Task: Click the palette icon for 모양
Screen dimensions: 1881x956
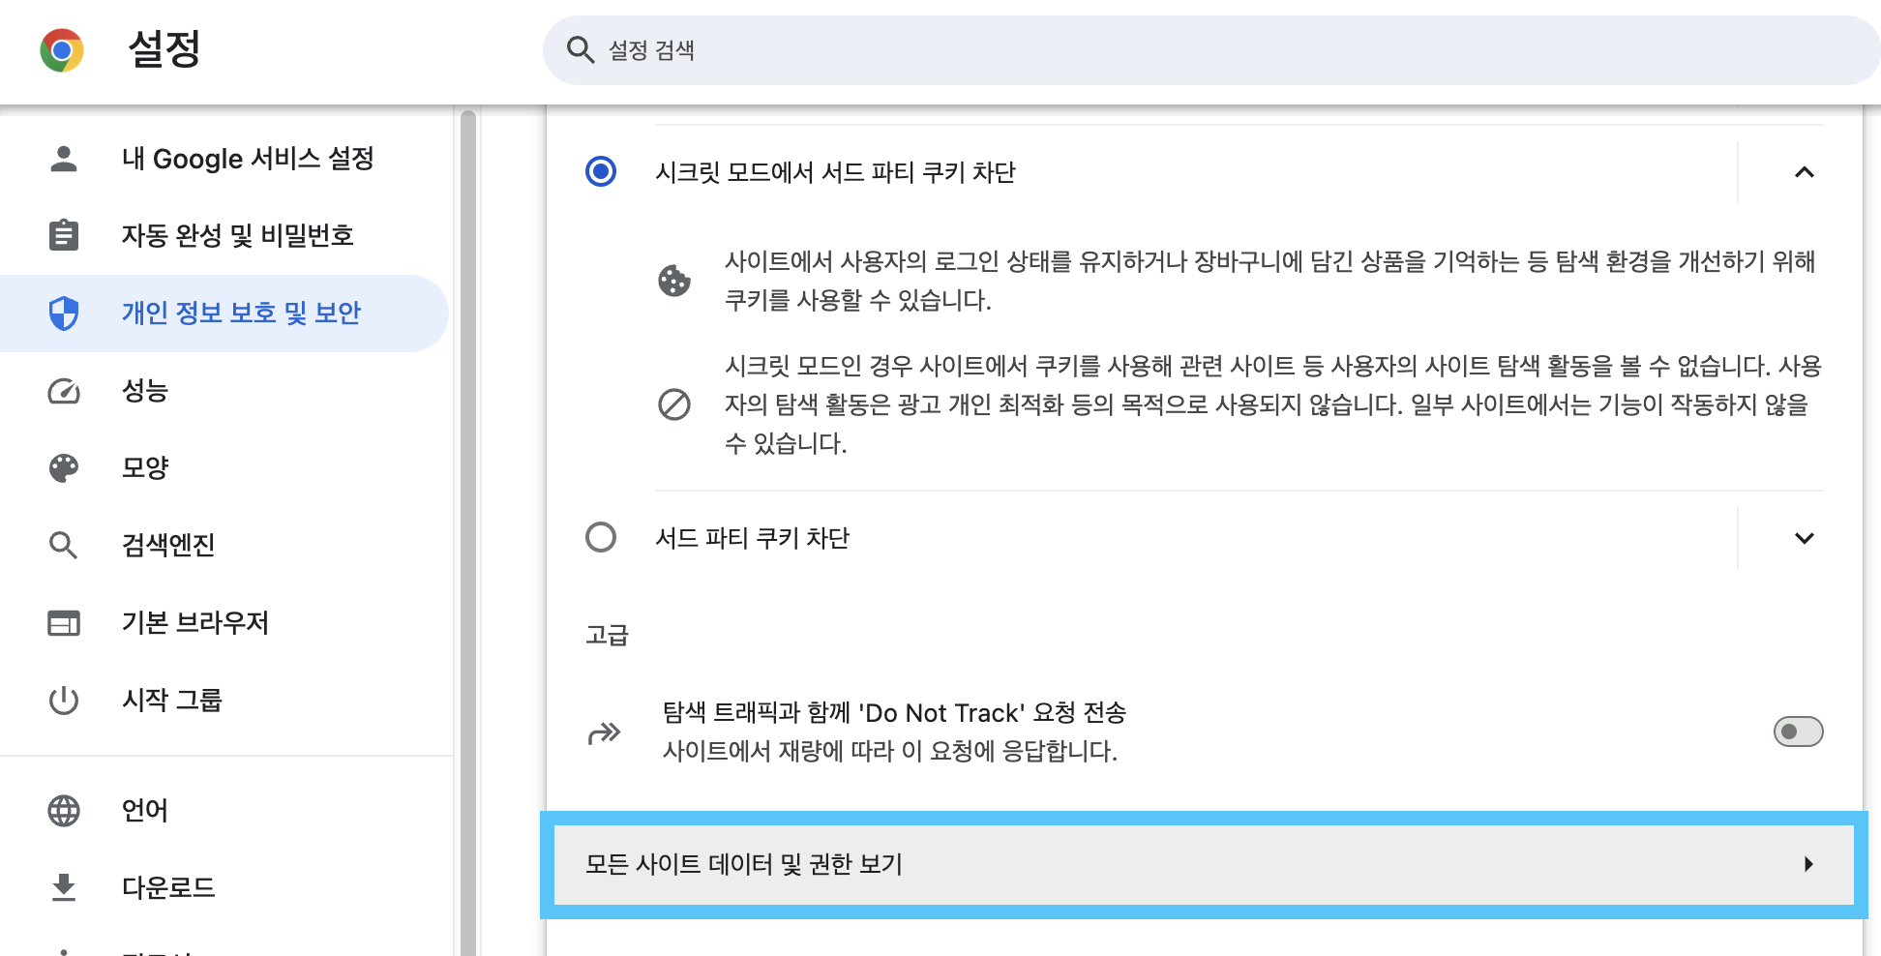Action: pyautogui.click(x=64, y=468)
